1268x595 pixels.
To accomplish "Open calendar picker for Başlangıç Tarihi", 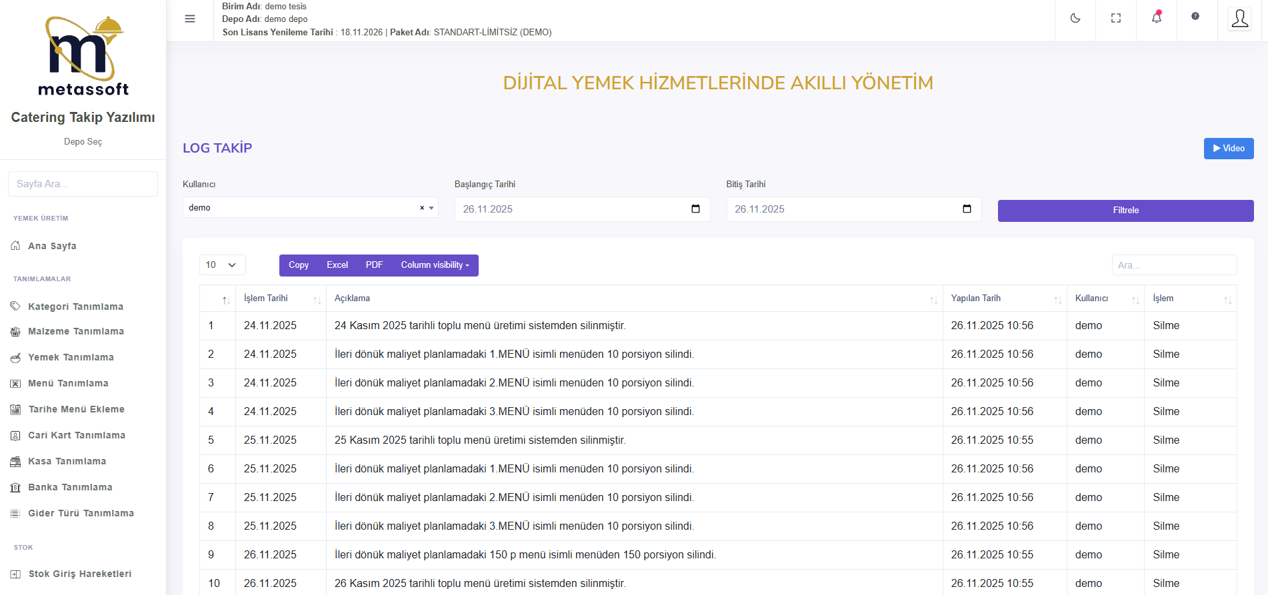I will [695, 209].
